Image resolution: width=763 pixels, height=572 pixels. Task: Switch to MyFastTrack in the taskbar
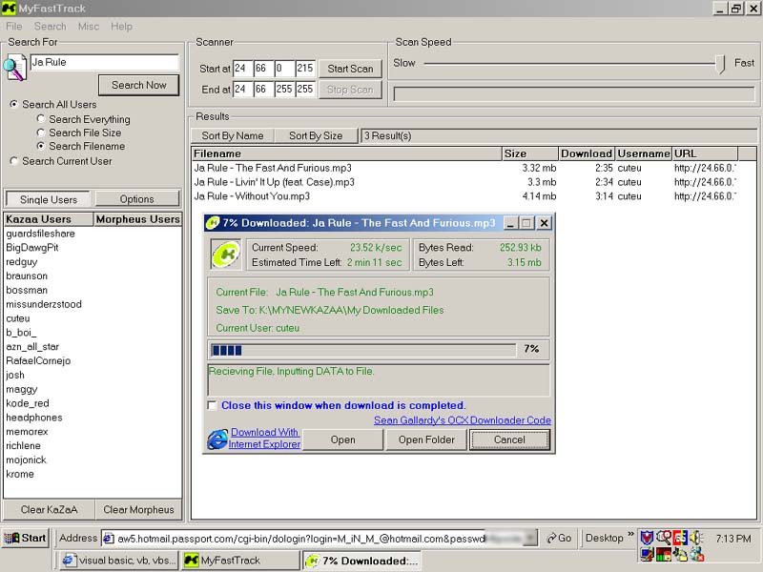(x=239, y=561)
